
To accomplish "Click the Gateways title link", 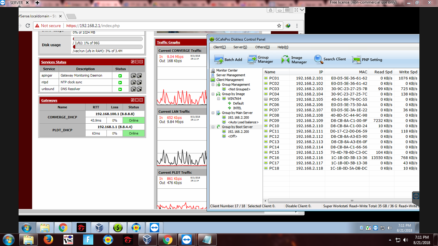I will click(49, 101).
